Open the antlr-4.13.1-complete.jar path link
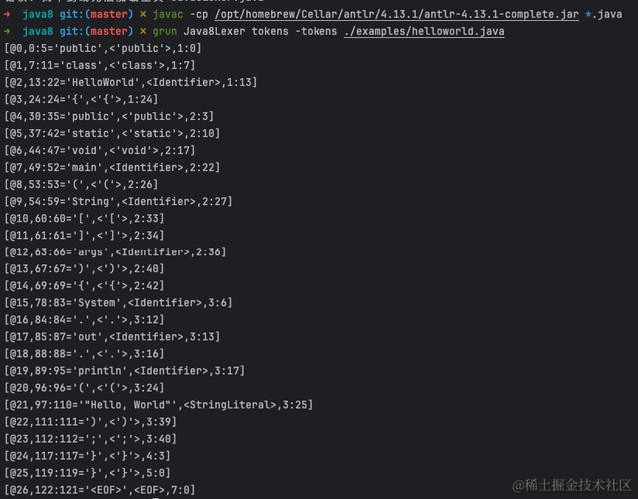This screenshot has height=499, width=638. pyautogui.click(x=396, y=15)
